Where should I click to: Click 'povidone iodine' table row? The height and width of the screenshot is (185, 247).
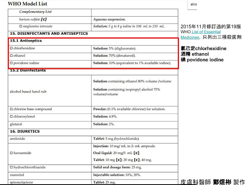93,64
